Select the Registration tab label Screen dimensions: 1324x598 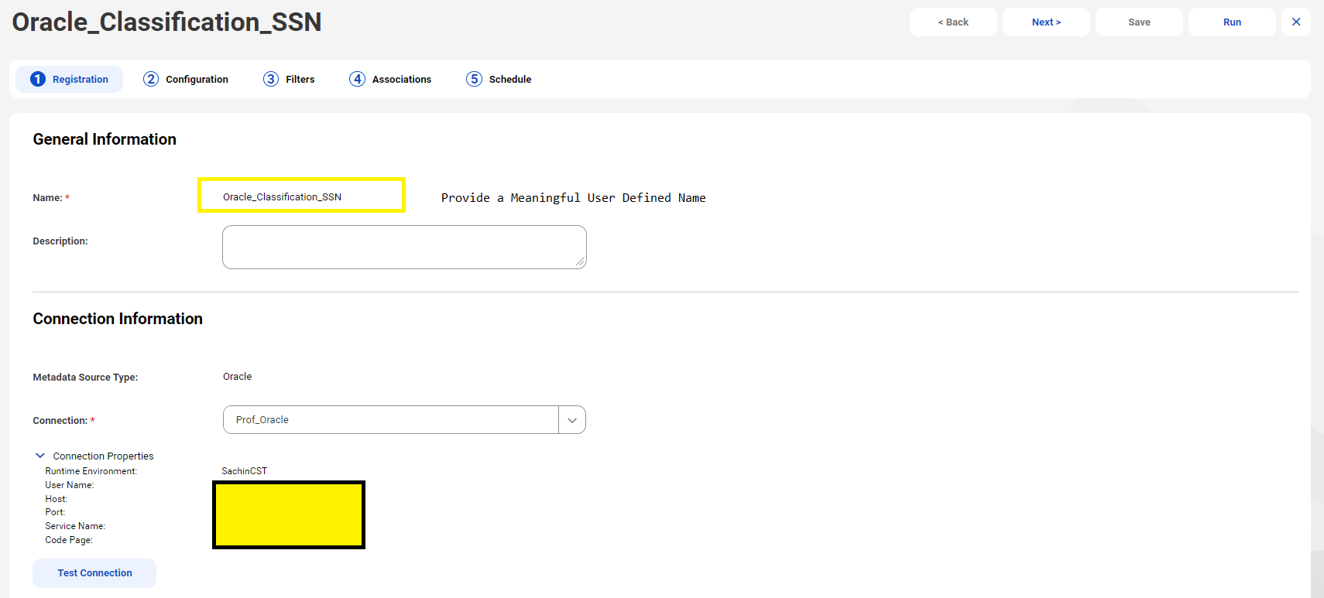point(81,79)
